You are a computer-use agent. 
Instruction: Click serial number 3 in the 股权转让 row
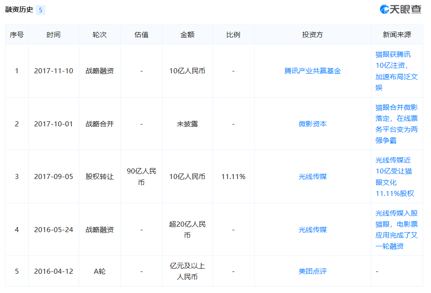point(17,177)
